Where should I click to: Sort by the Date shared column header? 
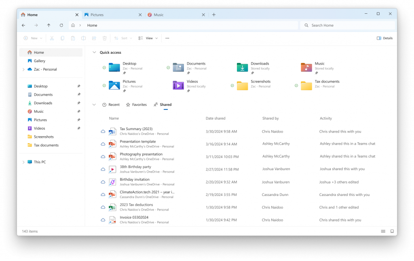click(x=215, y=118)
